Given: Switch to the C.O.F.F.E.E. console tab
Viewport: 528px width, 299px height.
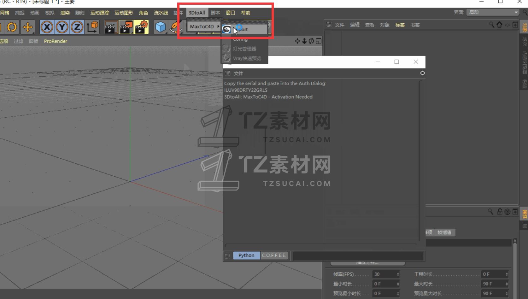Looking at the screenshot, I should click(x=274, y=255).
